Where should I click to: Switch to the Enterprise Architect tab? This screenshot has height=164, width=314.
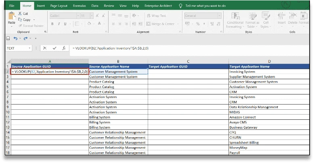pyautogui.click(x=158, y=6)
